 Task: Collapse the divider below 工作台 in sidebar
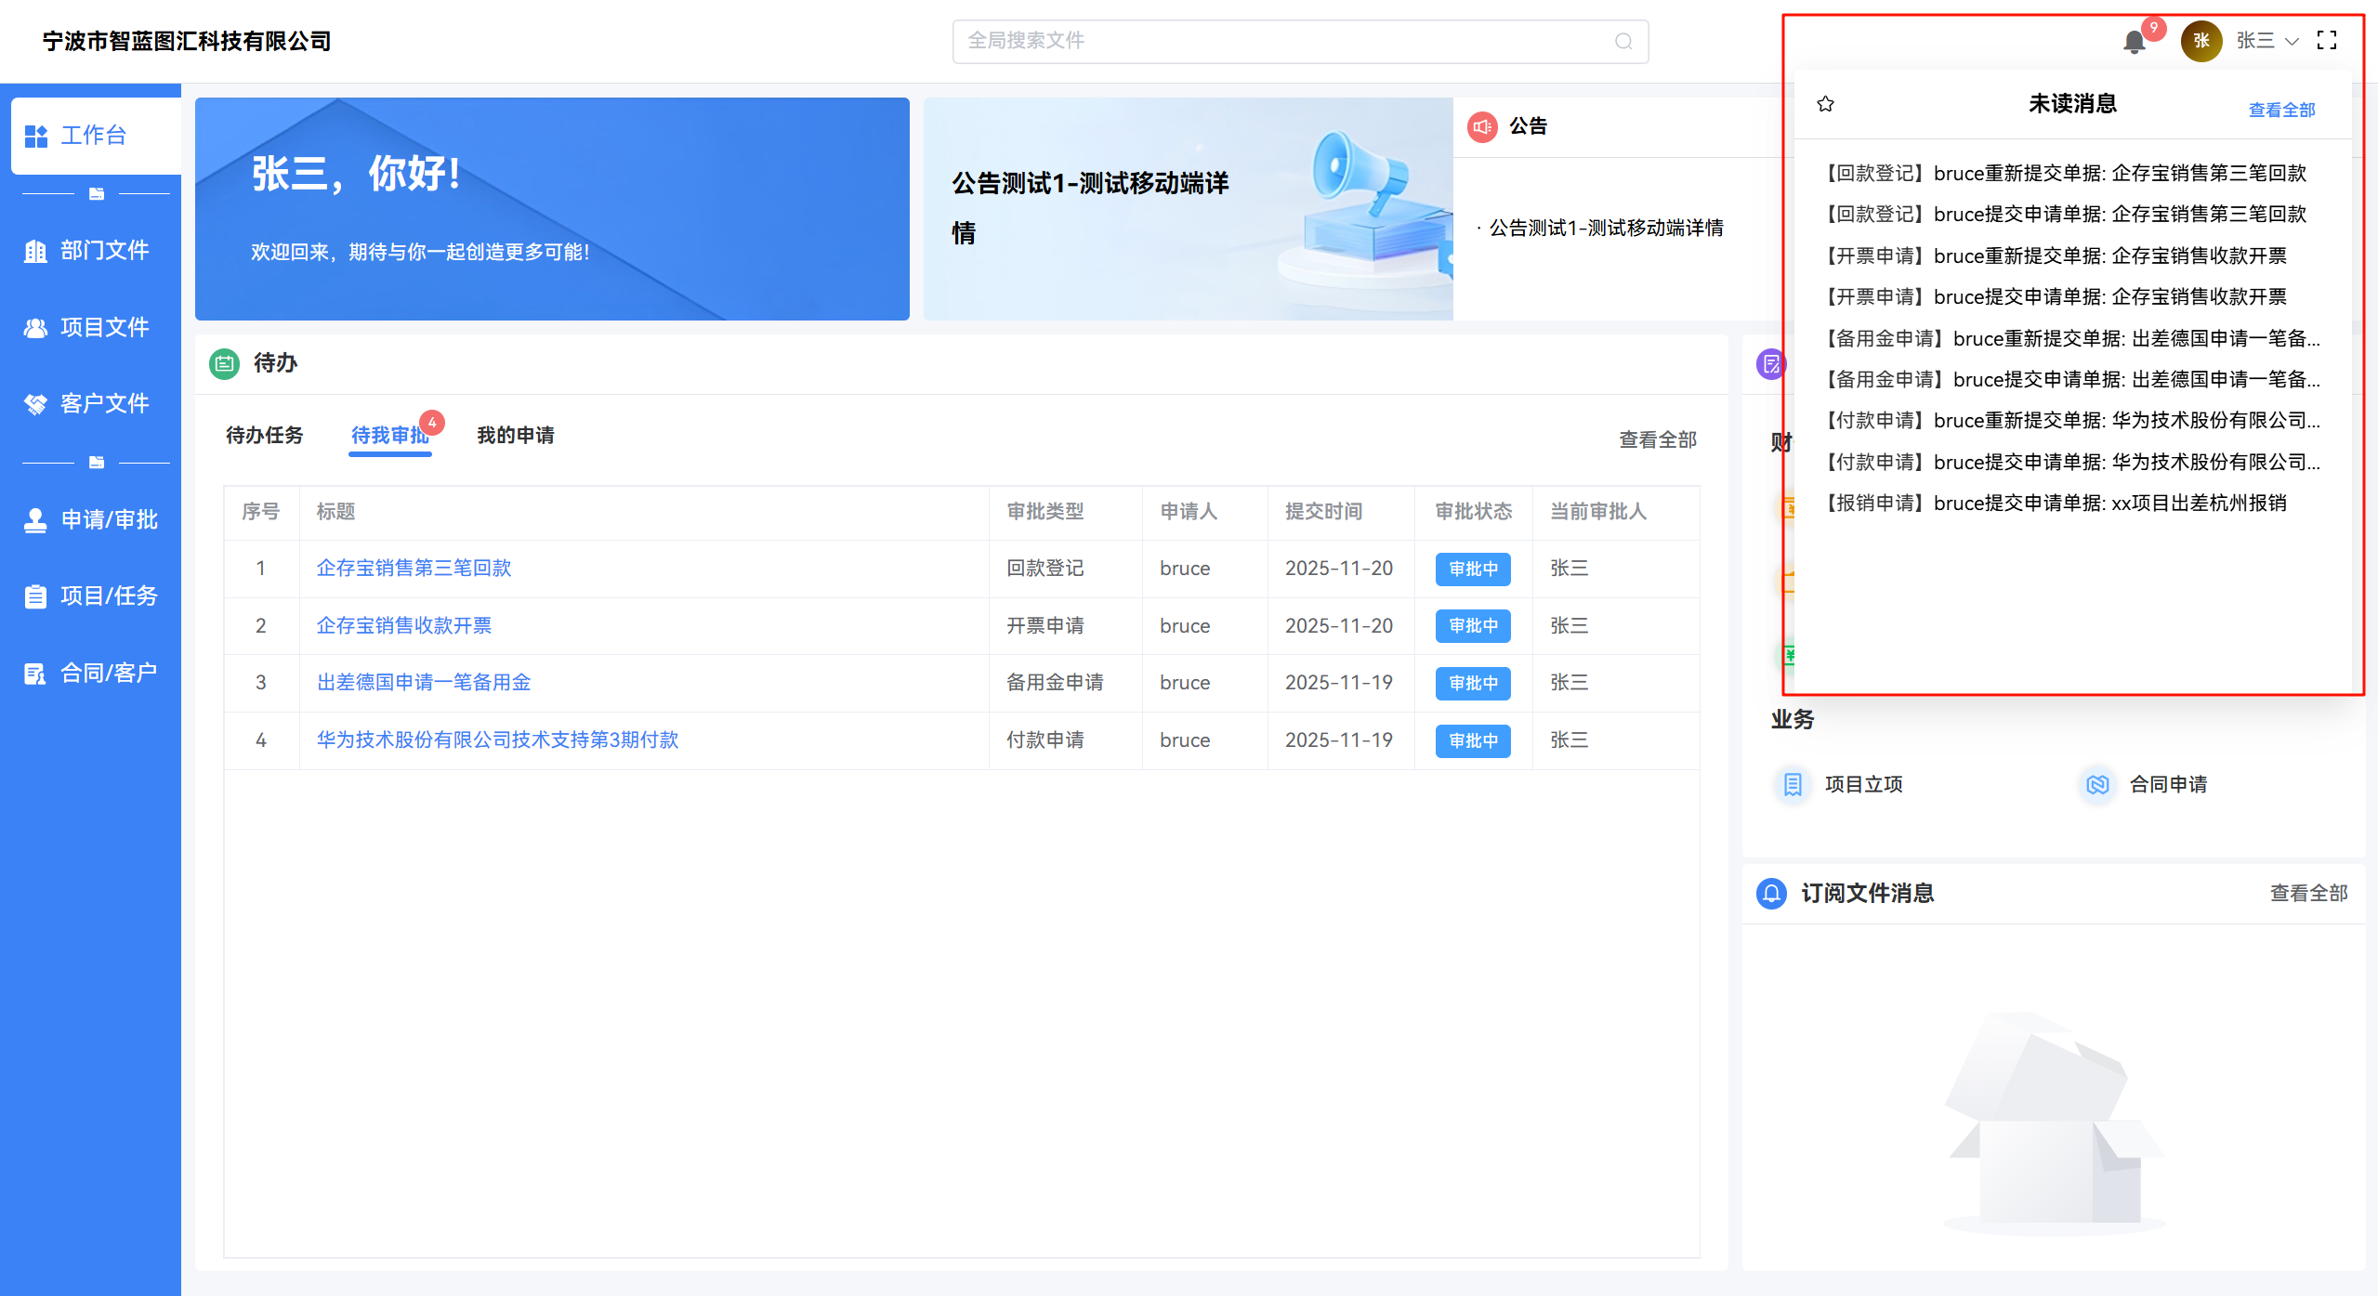(x=96, y=193)
